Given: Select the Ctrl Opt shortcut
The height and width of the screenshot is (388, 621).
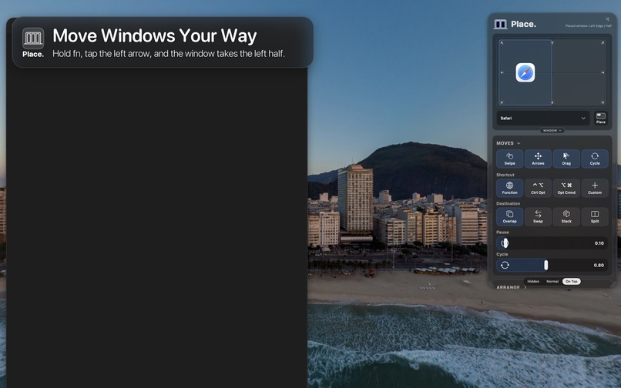Looking at the screenshot, I should click(538, 188).
